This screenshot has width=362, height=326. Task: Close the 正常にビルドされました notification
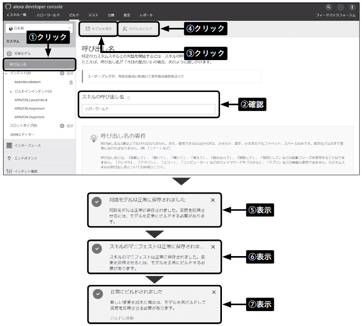coord(214,292)
